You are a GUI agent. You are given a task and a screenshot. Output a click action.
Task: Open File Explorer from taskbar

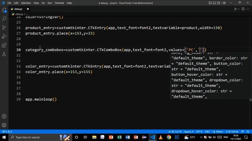(94, 137)
